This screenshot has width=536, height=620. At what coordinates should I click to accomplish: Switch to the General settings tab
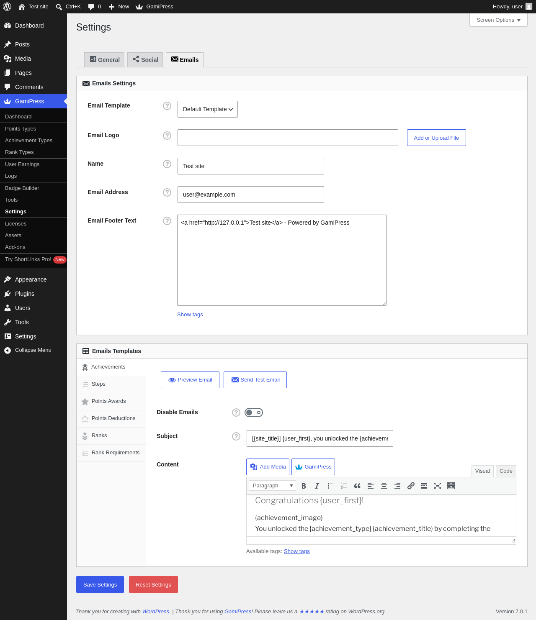(x=104, y=60)
